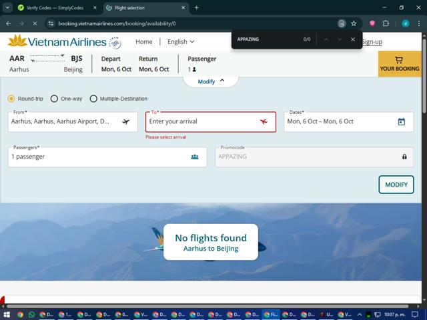
Task: Click the address bar URL
Action: (x=117, y=24)
